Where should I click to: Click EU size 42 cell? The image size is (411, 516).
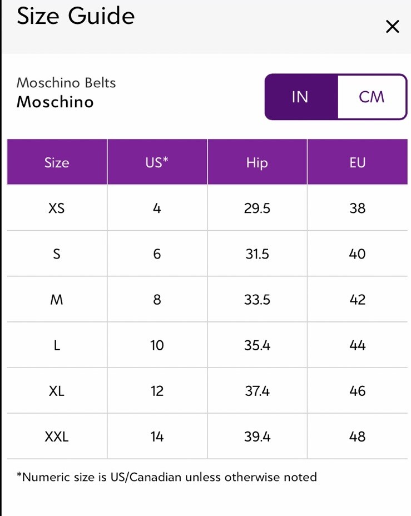click(358, 300)
